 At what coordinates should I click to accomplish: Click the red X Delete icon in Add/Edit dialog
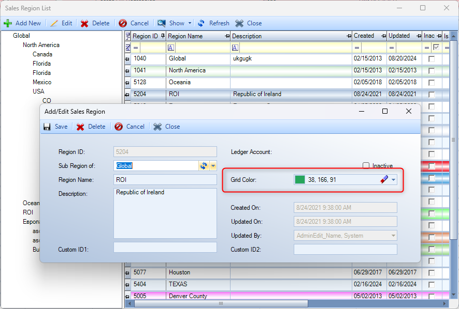tap(80, 127)
